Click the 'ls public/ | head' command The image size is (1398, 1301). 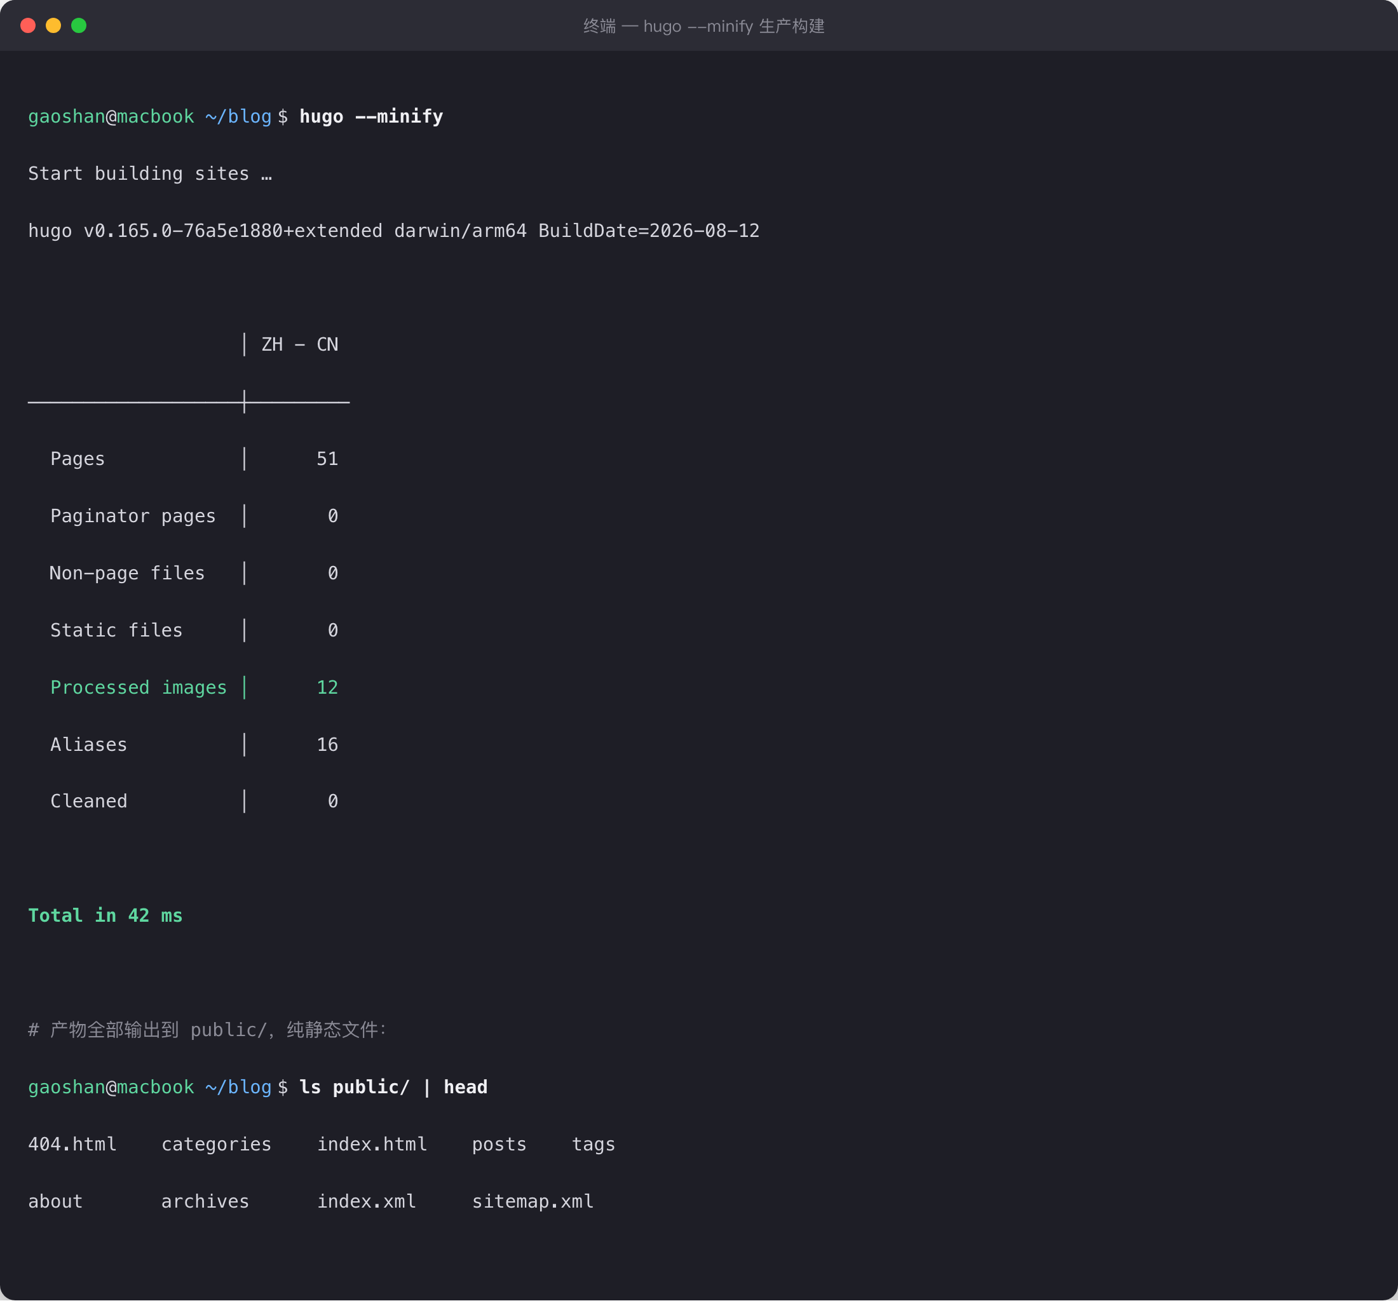394,1088
